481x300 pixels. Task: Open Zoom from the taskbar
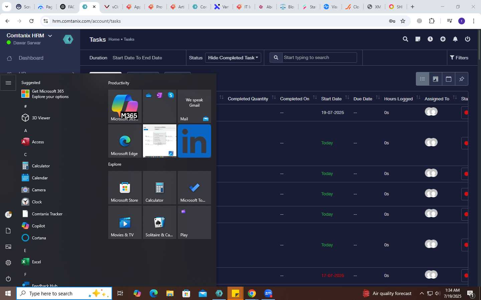pyautogui.click(x=268, y=293)
